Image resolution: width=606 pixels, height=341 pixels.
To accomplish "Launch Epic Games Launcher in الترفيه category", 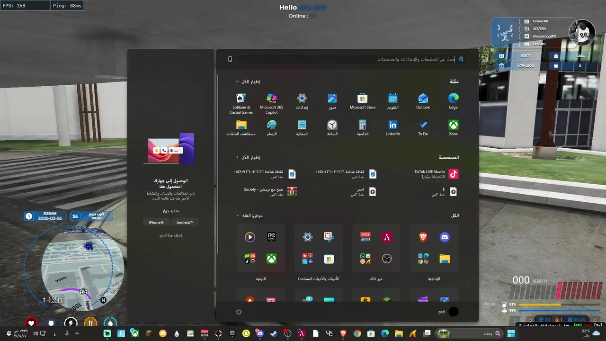I will [x=271, y=237].
